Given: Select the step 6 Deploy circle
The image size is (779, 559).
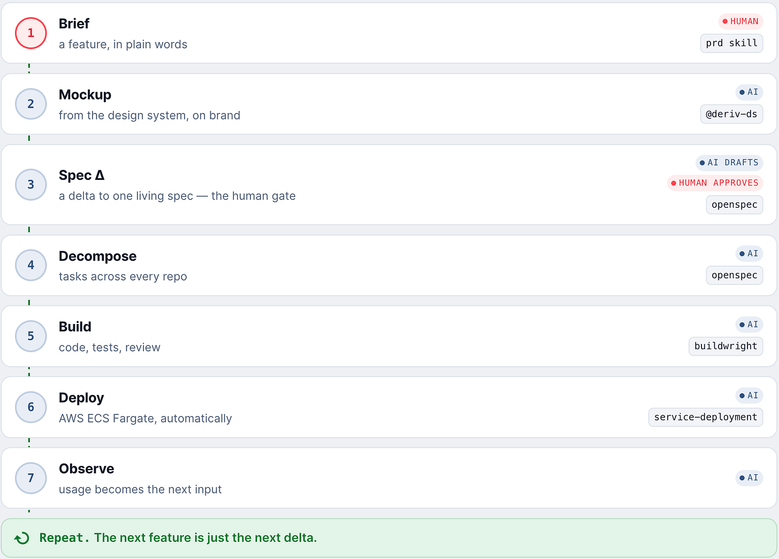Looking at the screenshot, I should 31,407.
